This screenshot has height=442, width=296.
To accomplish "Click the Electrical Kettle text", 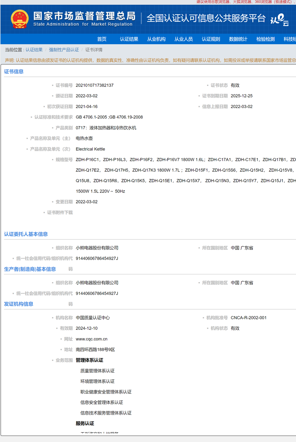I will click(x=90, y=149).
